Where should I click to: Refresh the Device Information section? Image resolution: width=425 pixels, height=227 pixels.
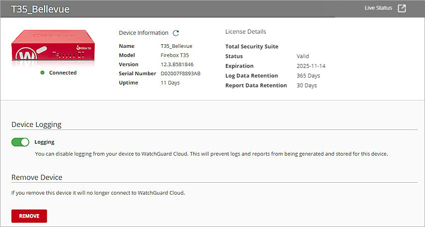click(176, 33)
